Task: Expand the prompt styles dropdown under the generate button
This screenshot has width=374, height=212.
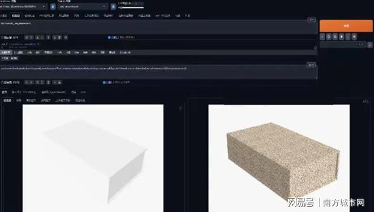Action: 342,45
